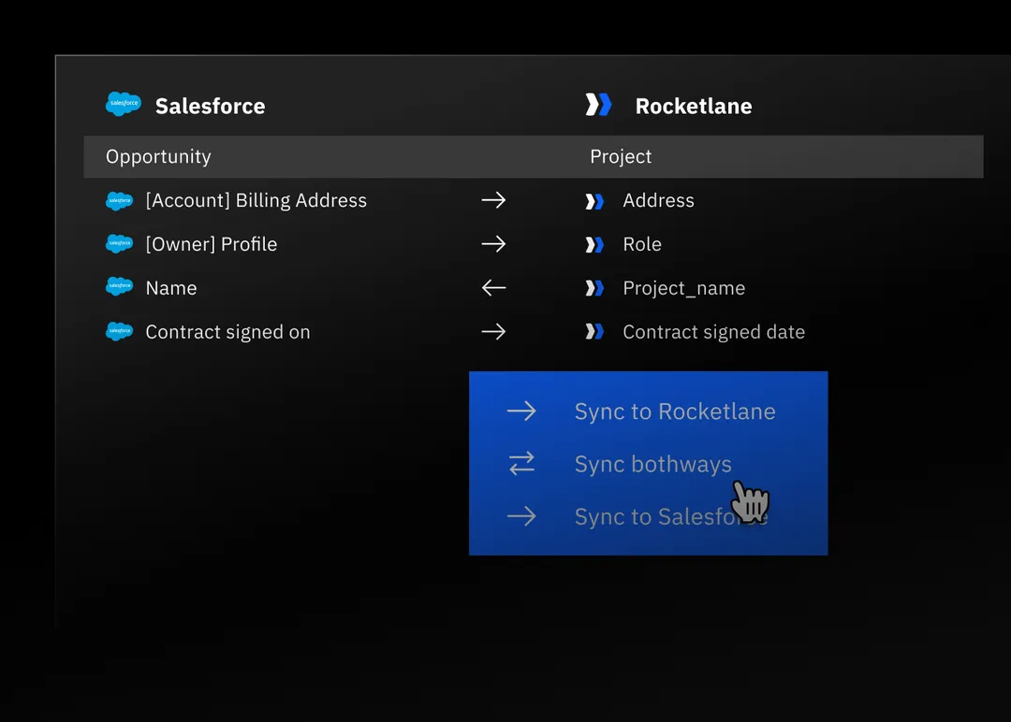
Task: Click Salesforce icon beside Billing Address field
Action: click(x=119, y=201)
